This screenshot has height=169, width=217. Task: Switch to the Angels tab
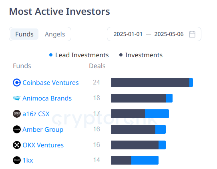[55, 34]
